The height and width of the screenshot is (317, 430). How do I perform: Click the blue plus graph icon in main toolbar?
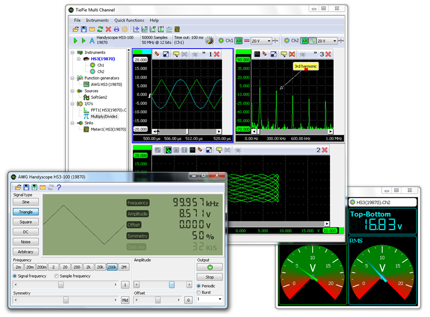point(136,29)
